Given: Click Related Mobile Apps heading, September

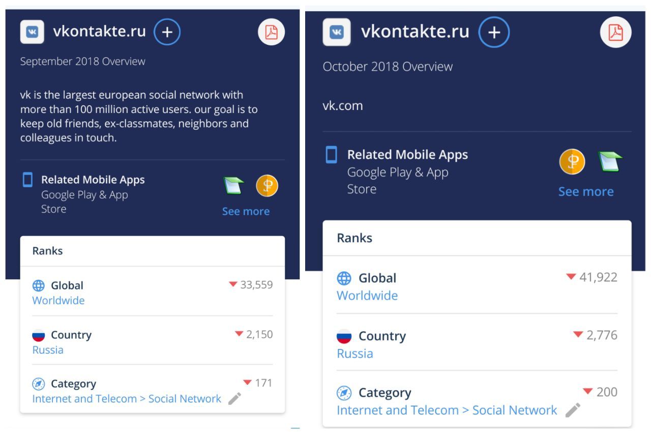Looking at the screenshot, I should [93, 180].
